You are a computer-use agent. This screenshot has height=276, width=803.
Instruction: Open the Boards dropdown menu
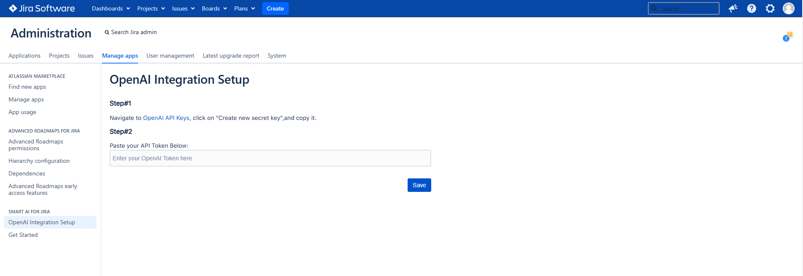tap(214, 8)
